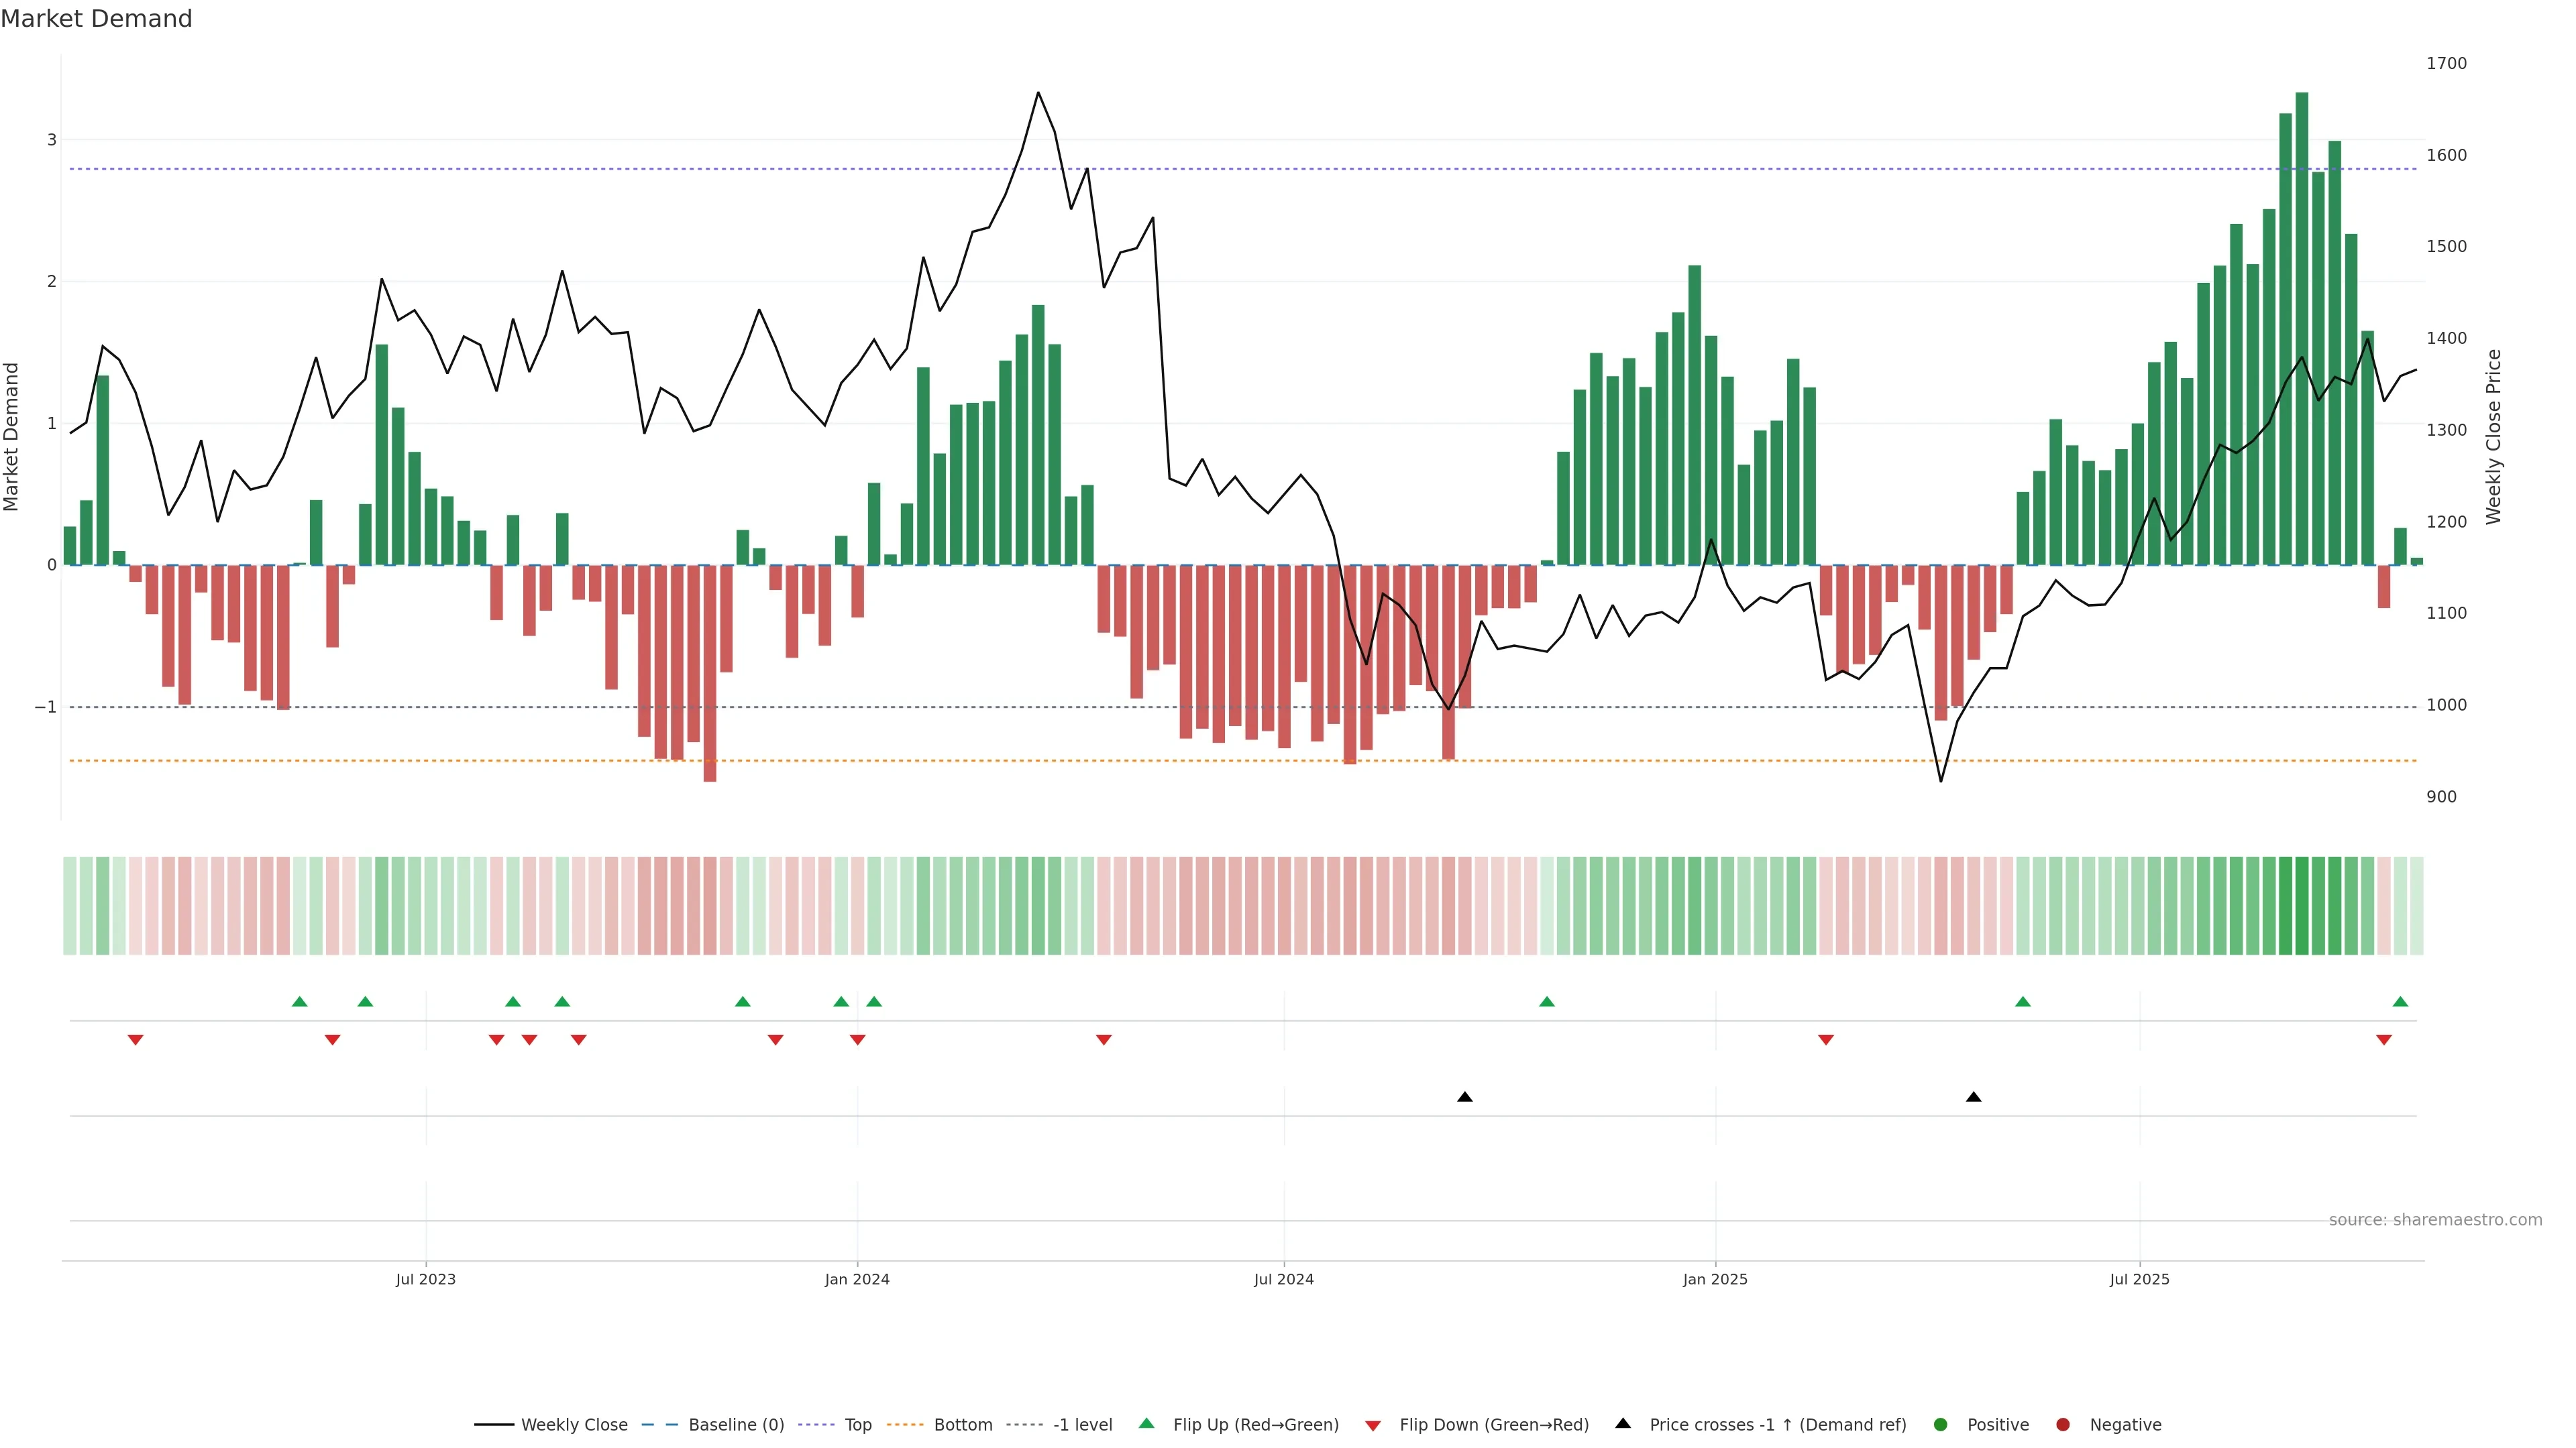Toggle the Baseline (0) legend entry
The height and width of the screenshot is (1448, 2576).
coord(736,1424)
